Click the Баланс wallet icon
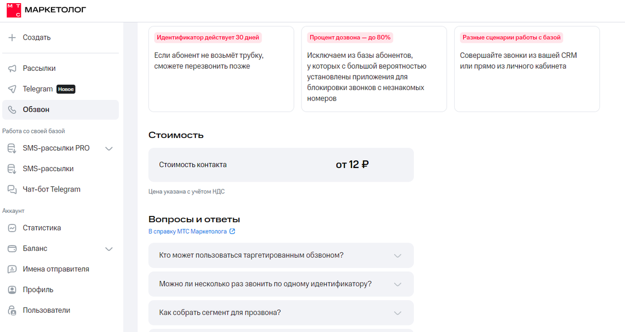This screenshot has width=625, height=332. point(12,249)
